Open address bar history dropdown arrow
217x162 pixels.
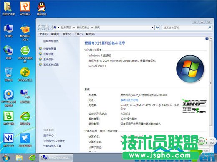(152, 27)
